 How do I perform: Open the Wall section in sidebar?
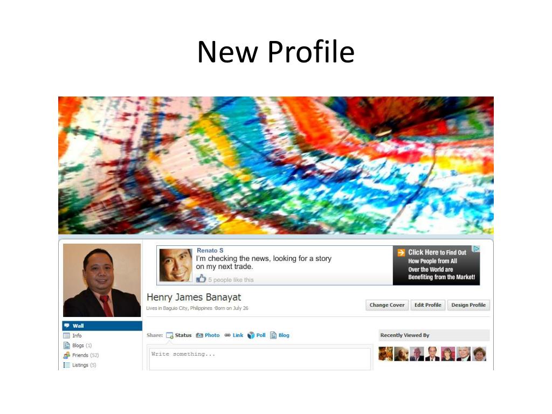click(x=102, y=326)
